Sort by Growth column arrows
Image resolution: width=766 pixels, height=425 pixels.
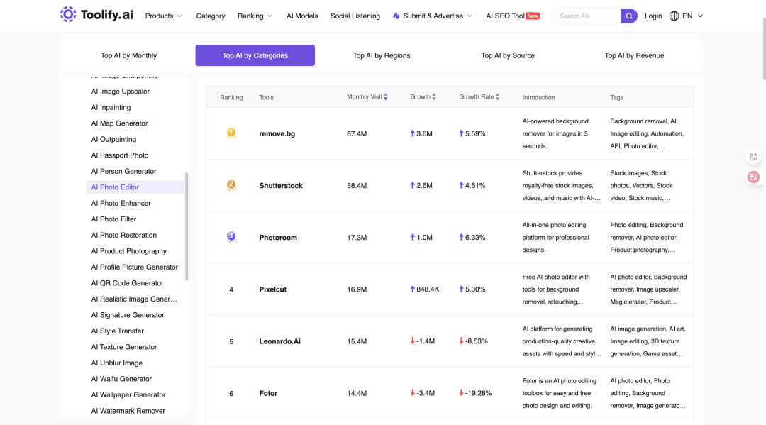pos(434,97)
